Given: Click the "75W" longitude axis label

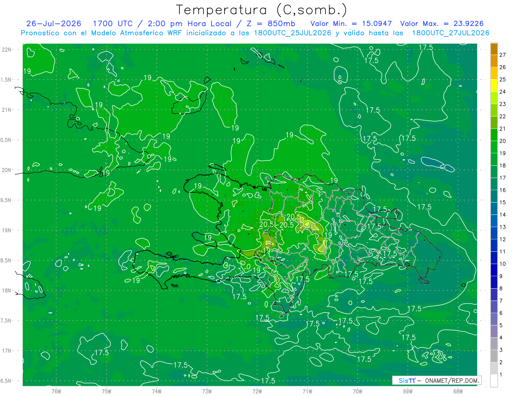Looking at the screenshot, I should pos(107,391).
